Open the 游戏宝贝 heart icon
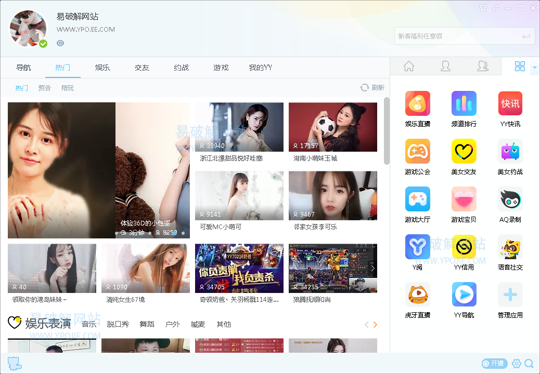The height and width of the screenshot is (374, 540). pos(464,199)
